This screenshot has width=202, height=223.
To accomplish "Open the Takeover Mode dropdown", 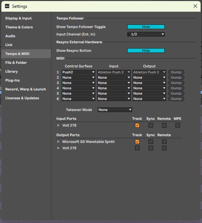I will 115,110.
